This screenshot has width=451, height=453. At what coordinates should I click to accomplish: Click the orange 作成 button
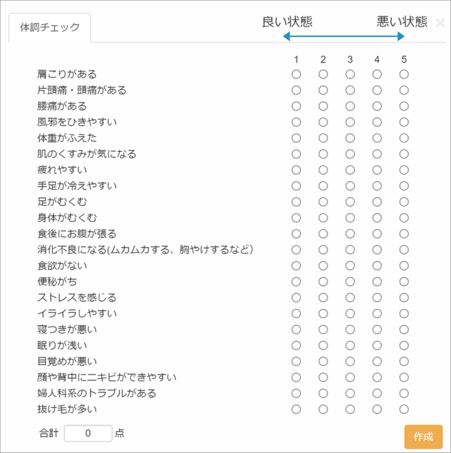click(423, 437)
